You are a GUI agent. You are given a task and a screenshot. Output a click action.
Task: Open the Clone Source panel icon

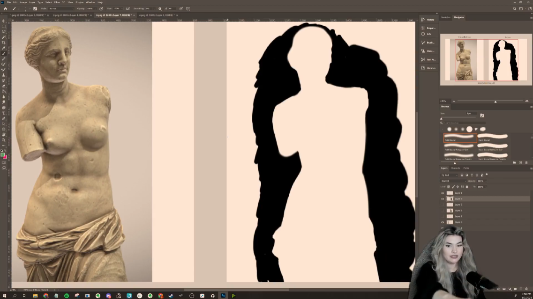[x=423, y=51]
